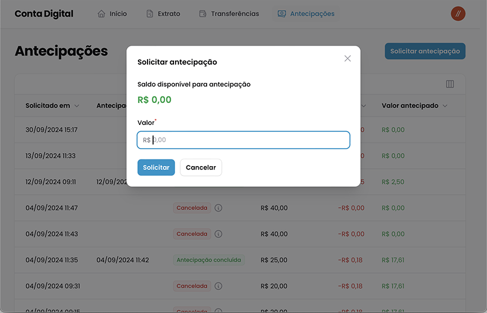Switch to the Extrato tab
Image resolution: width=487 pixels, height=313 pixels.
(169, 14)
